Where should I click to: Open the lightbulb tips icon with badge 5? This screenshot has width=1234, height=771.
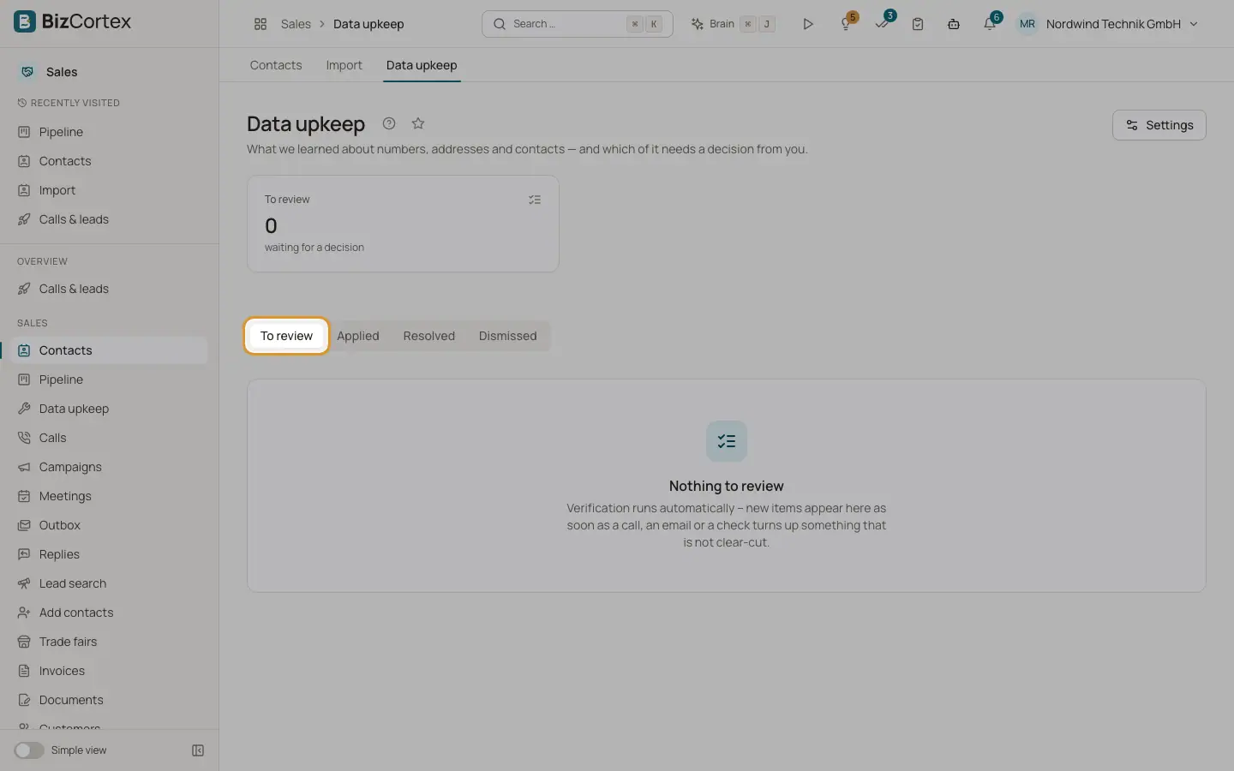(846, 24)
